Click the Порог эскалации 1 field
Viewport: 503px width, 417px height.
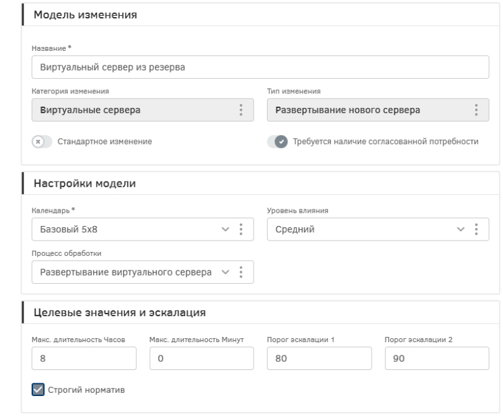coord(319,359)
